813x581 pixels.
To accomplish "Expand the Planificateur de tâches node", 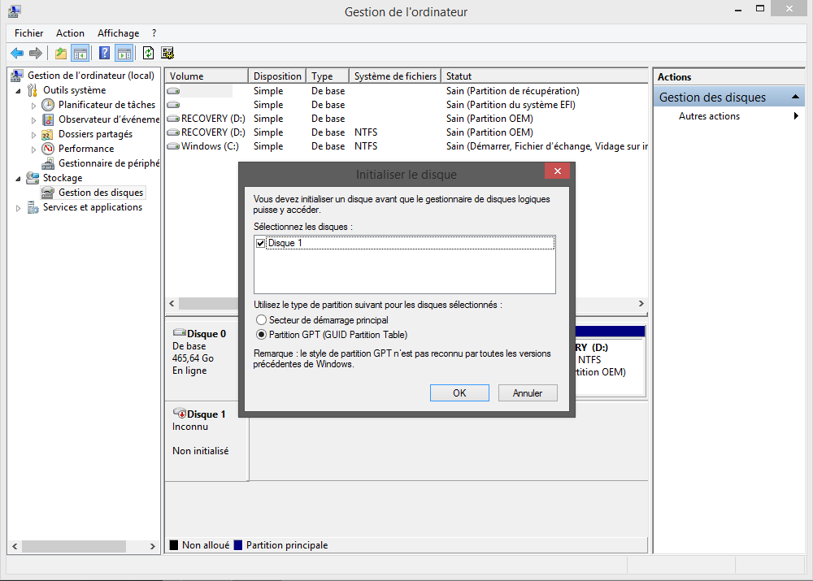I will (33, 105).
